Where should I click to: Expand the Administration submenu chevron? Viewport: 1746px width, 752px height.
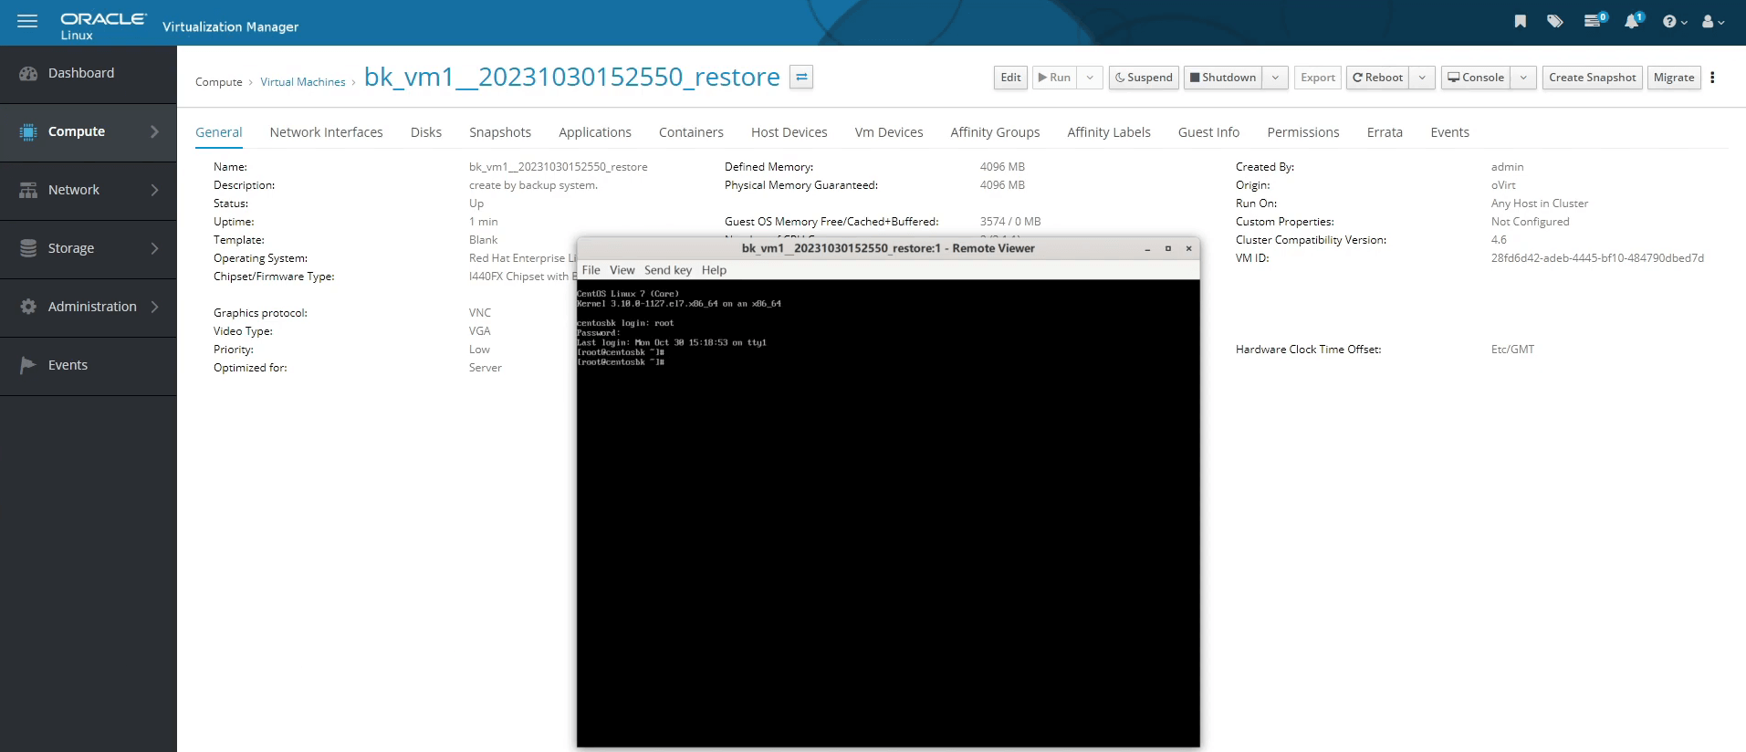pos(154,307)
